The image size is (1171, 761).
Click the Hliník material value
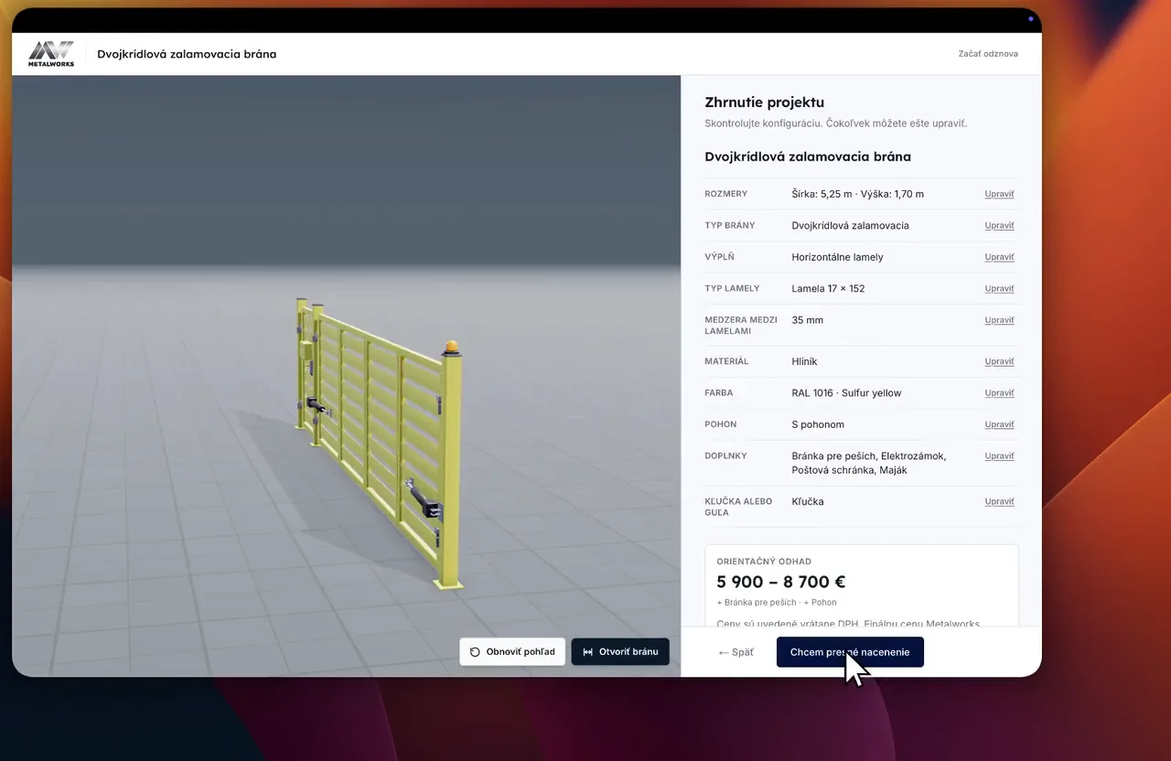(x=804, y=361)
